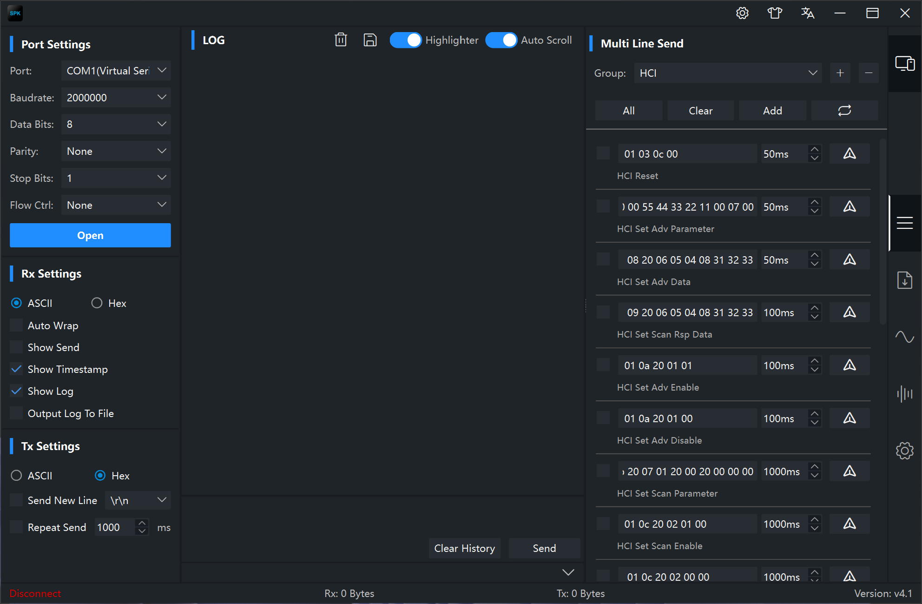Click the red Disconnect status text
The height and width of the screenshot is (604, 922).
(35, 593)
